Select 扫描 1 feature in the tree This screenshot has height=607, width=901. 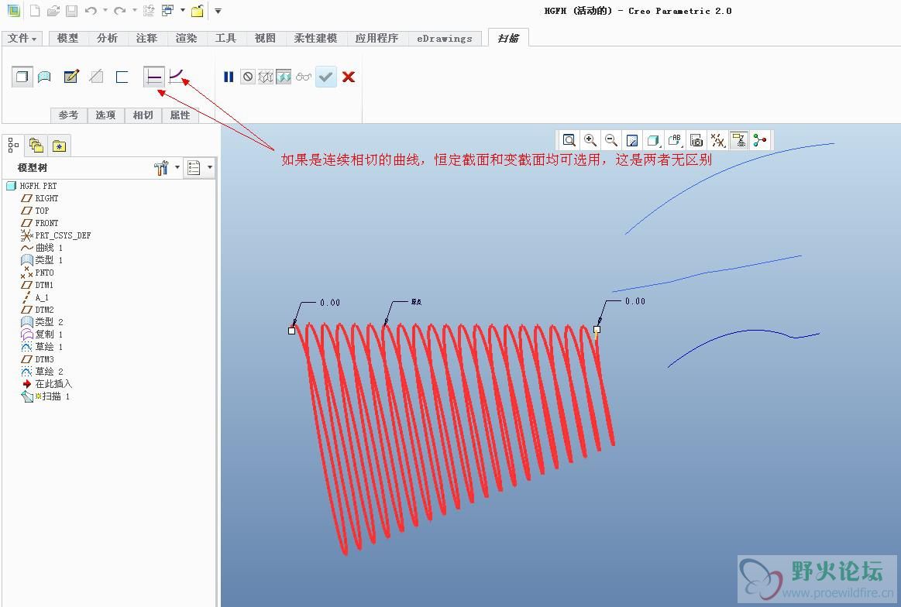46,396
